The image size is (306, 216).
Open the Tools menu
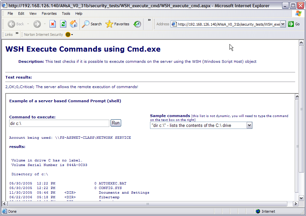66,13
